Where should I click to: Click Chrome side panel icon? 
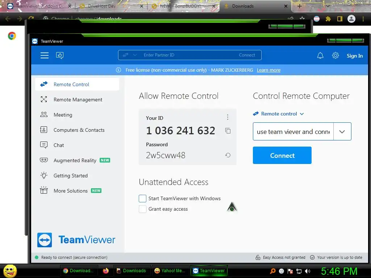click(x=340, y=19)
